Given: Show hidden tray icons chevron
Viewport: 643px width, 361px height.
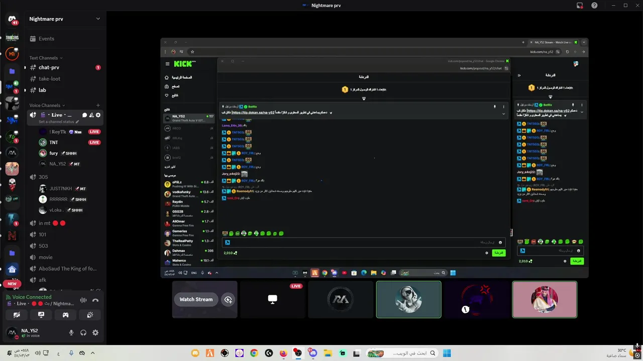Looking at the screenshot, I should pyautogui.click(x=92, y=353).
